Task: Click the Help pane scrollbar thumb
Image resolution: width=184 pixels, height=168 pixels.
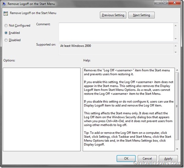Action: pyautogui.click(x=177, y=106)
